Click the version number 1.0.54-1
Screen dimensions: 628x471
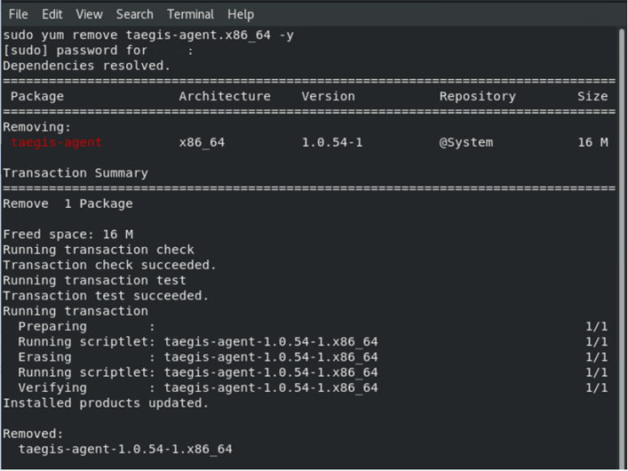click(x=332, y=142)
